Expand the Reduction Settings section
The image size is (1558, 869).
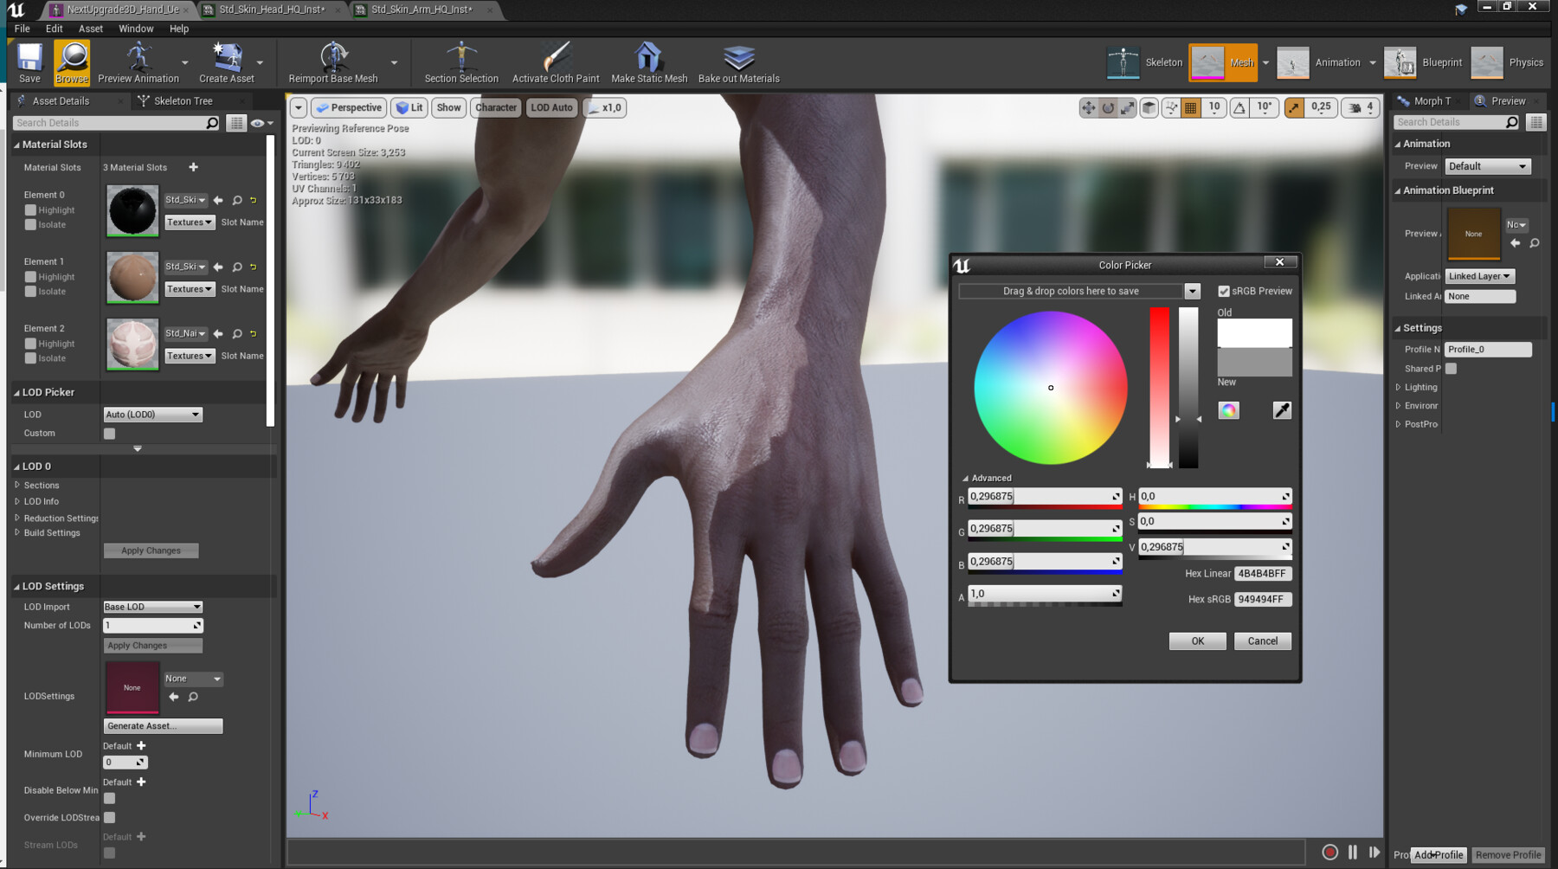pyautogui.click(x=18, y=518)
